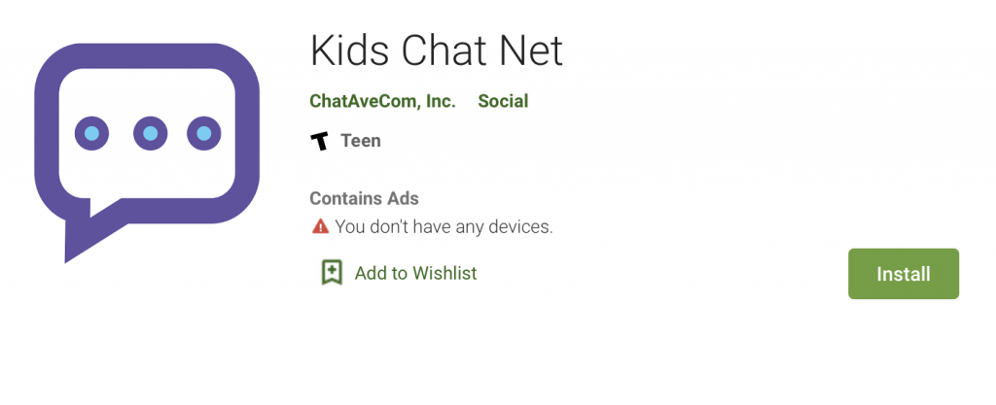Click the middle blue dot in the chat bubble
The height and width of the screenshot is (405, 996).
pyautogui.click(x=151, y=134)
